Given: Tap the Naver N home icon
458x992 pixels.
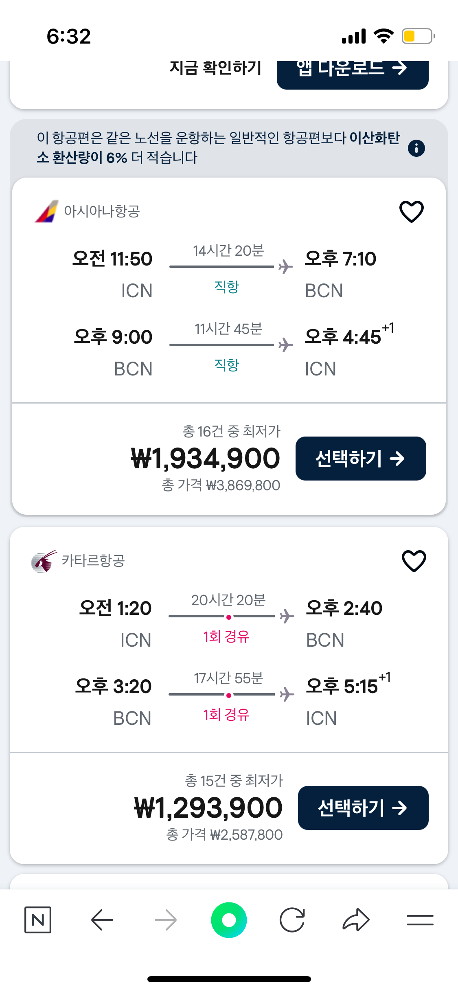Looking at the screenshot, I should [x=38, y=920].
